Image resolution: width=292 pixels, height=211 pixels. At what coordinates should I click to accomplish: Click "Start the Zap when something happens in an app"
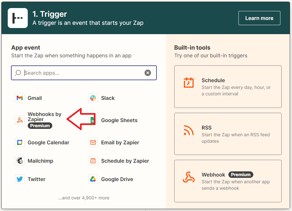(x=71, y=56)
